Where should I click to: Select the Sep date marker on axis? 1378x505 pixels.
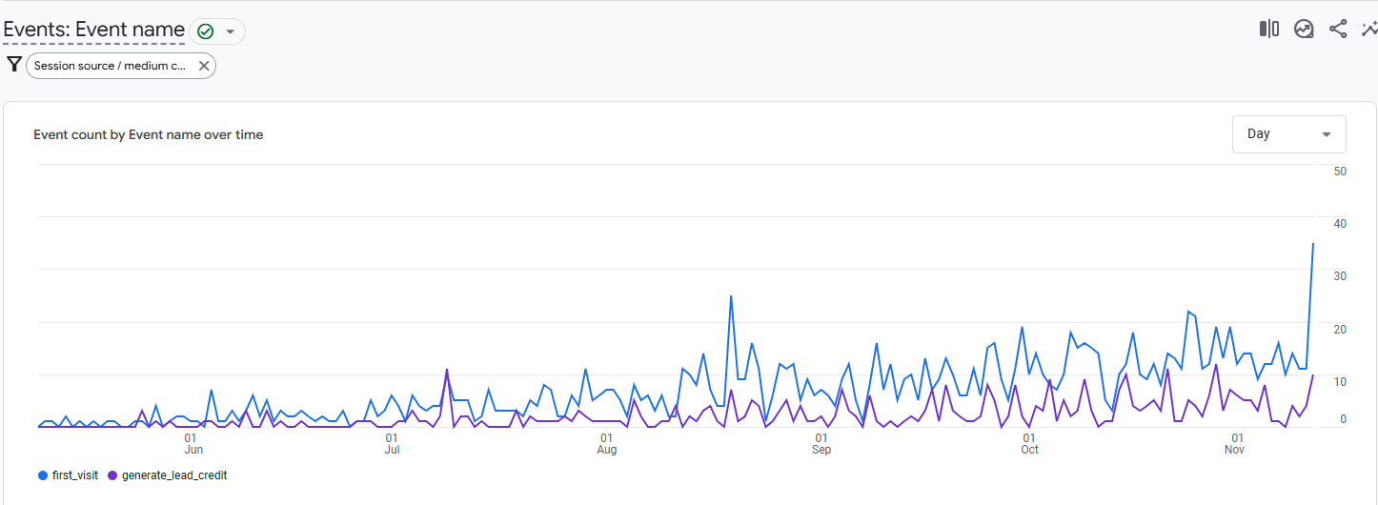pos(821,444)
